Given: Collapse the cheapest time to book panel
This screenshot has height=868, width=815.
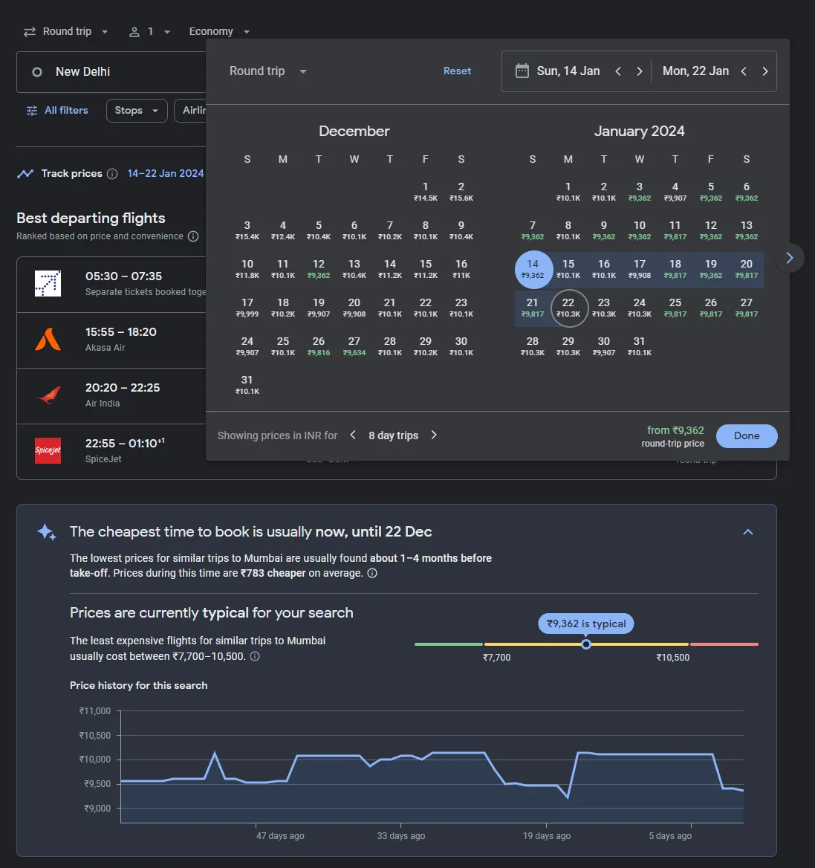Looking at the screenshot, I should 748,532.
